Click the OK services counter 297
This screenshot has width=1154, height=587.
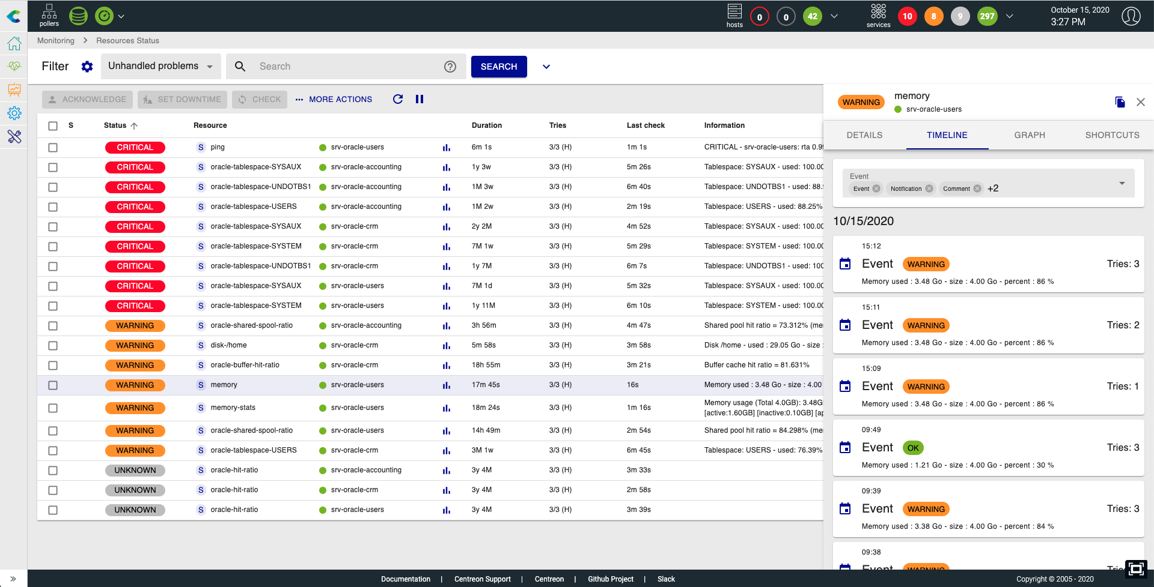[x=987, y=17]
